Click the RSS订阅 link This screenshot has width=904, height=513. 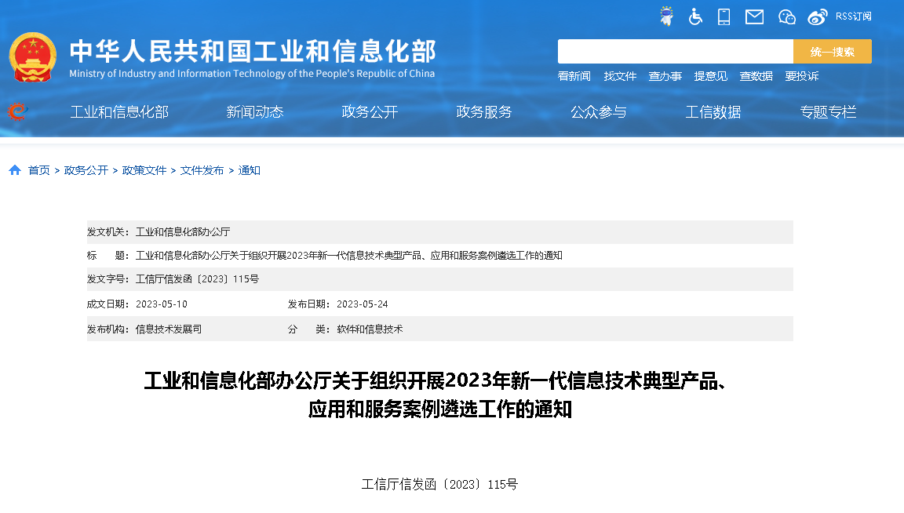click(x=853, y=16)
